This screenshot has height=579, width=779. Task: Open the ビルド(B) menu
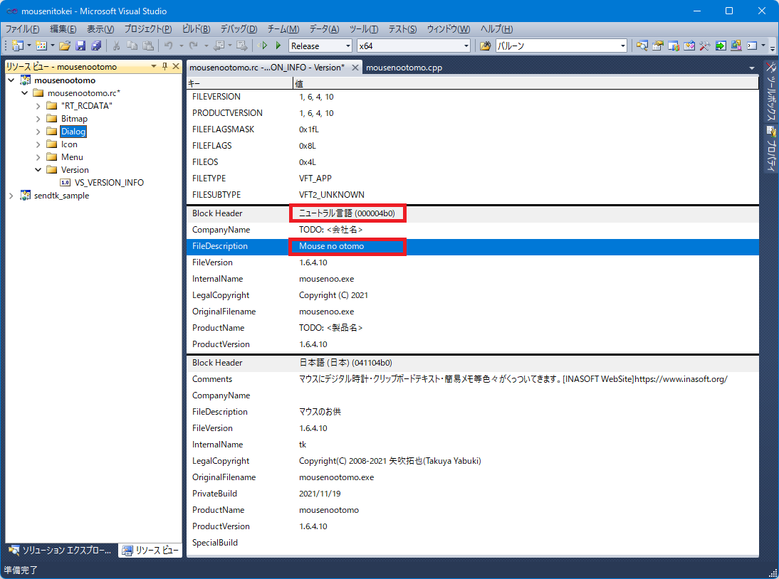tap(197, 28)
